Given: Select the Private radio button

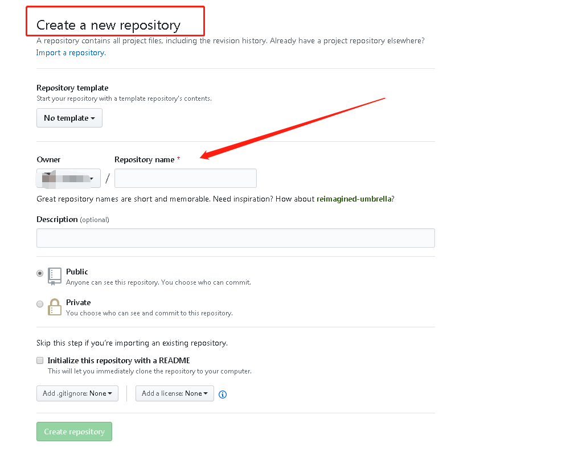Looking at the screenshot, I should coord(40,304).
